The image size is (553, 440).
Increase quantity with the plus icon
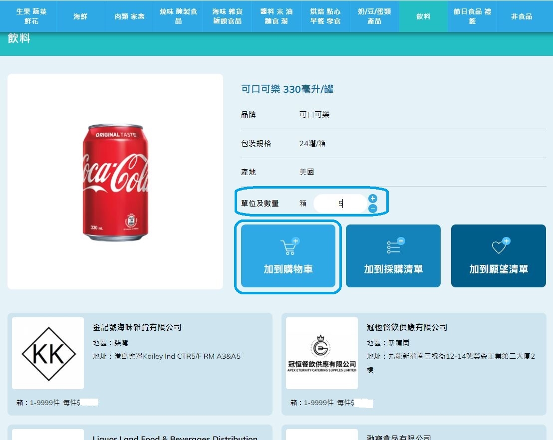point(373,199)
